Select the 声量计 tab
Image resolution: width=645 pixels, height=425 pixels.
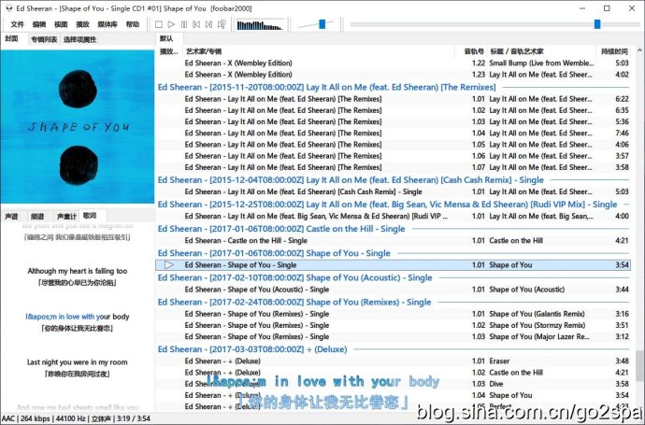point(66,216)
